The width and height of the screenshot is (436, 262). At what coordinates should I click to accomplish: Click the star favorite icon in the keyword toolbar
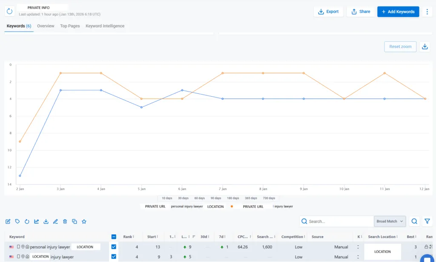click(x=84, y=222)
